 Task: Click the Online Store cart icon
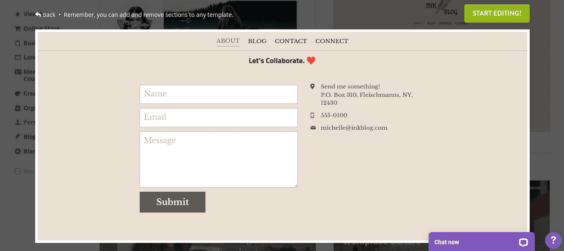(x=18, y=29)
